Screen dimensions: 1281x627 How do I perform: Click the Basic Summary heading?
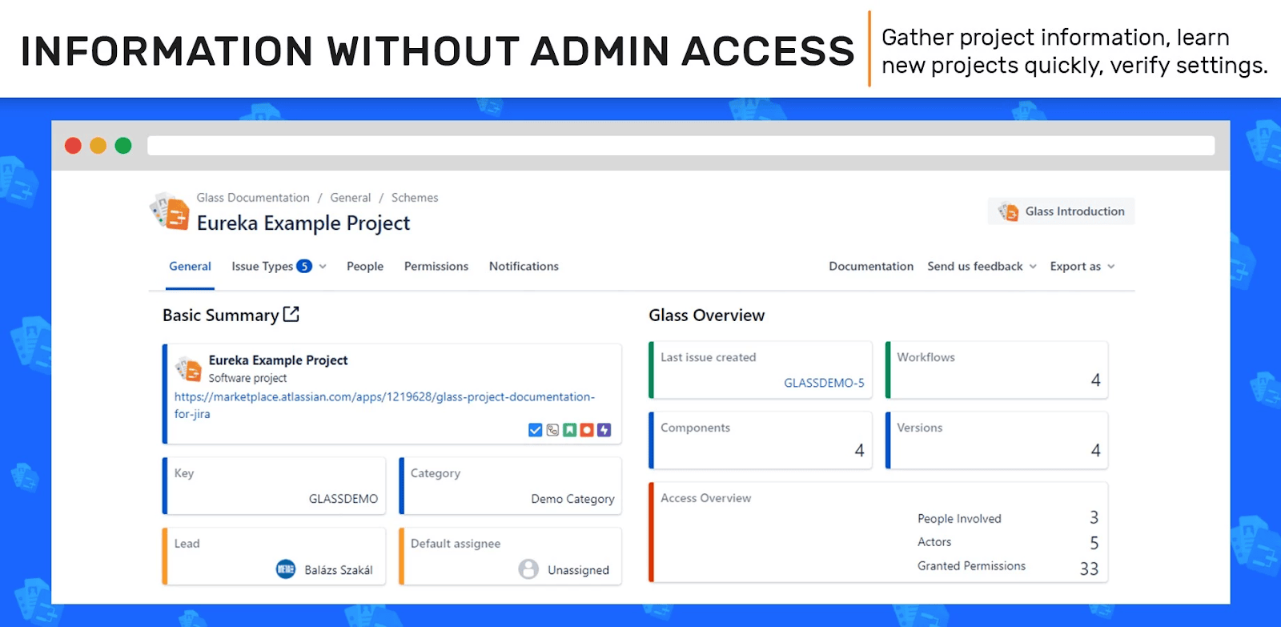tap(221, 316)
